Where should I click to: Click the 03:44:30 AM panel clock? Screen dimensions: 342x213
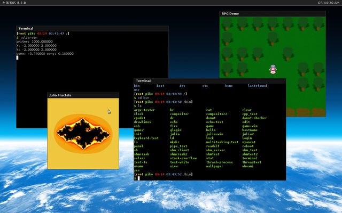329,3
